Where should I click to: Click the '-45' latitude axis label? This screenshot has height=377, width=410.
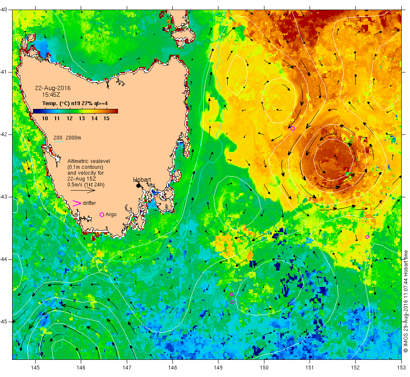[x=4, y=322]
